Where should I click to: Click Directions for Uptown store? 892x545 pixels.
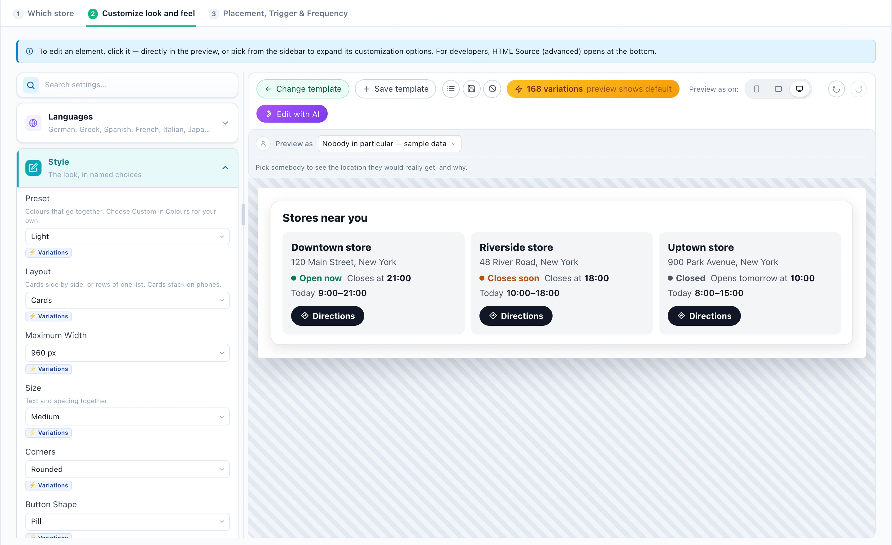(704, 316)
